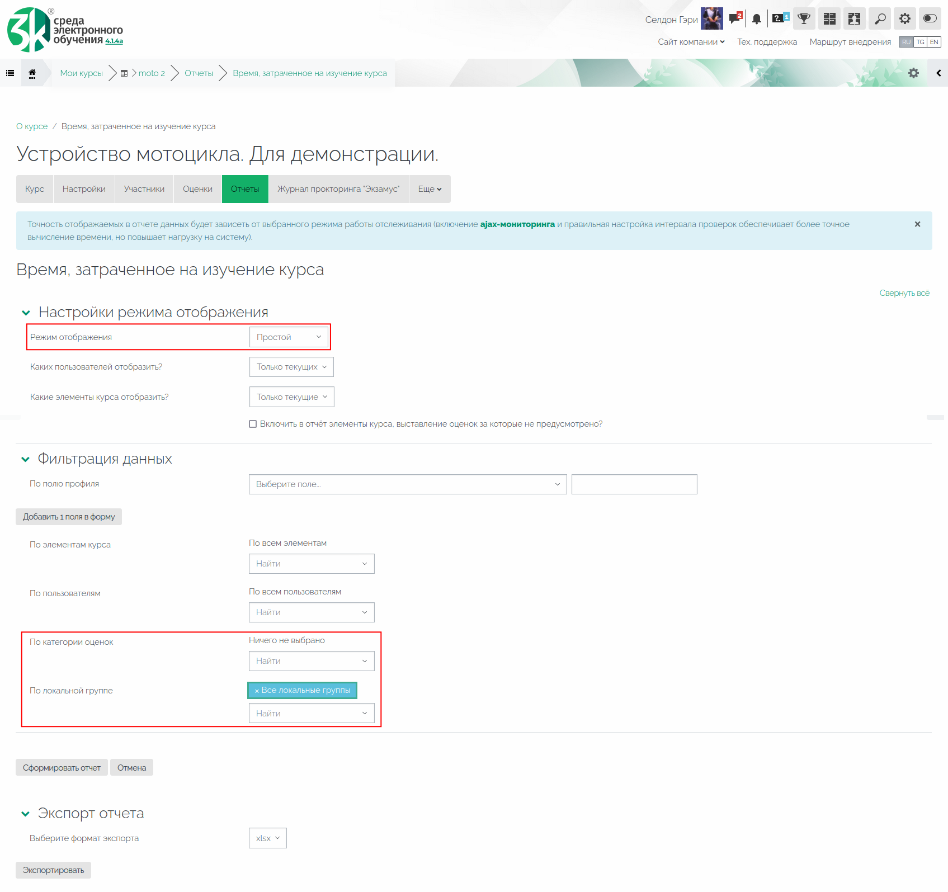Screen dimensions: 948x892
Task: Click the 'Свернуть всё' link
Action: pyautogui.click(x=904, y=293)
